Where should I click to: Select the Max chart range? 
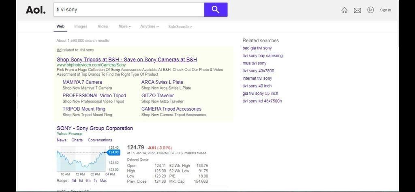(103, 181)
